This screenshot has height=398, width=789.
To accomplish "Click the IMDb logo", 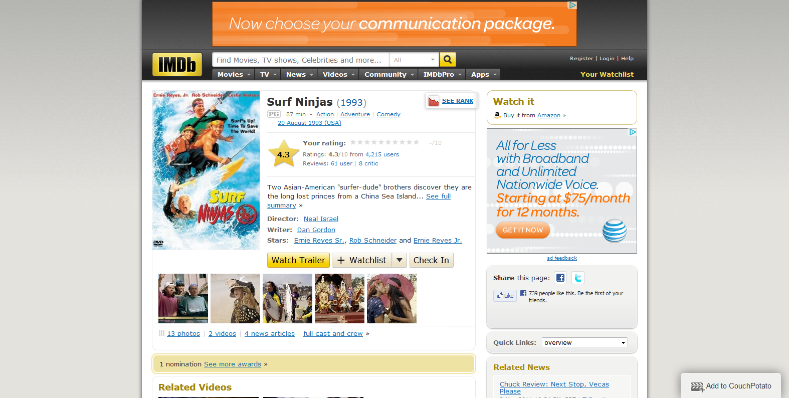I will click(x=177, y=65).
